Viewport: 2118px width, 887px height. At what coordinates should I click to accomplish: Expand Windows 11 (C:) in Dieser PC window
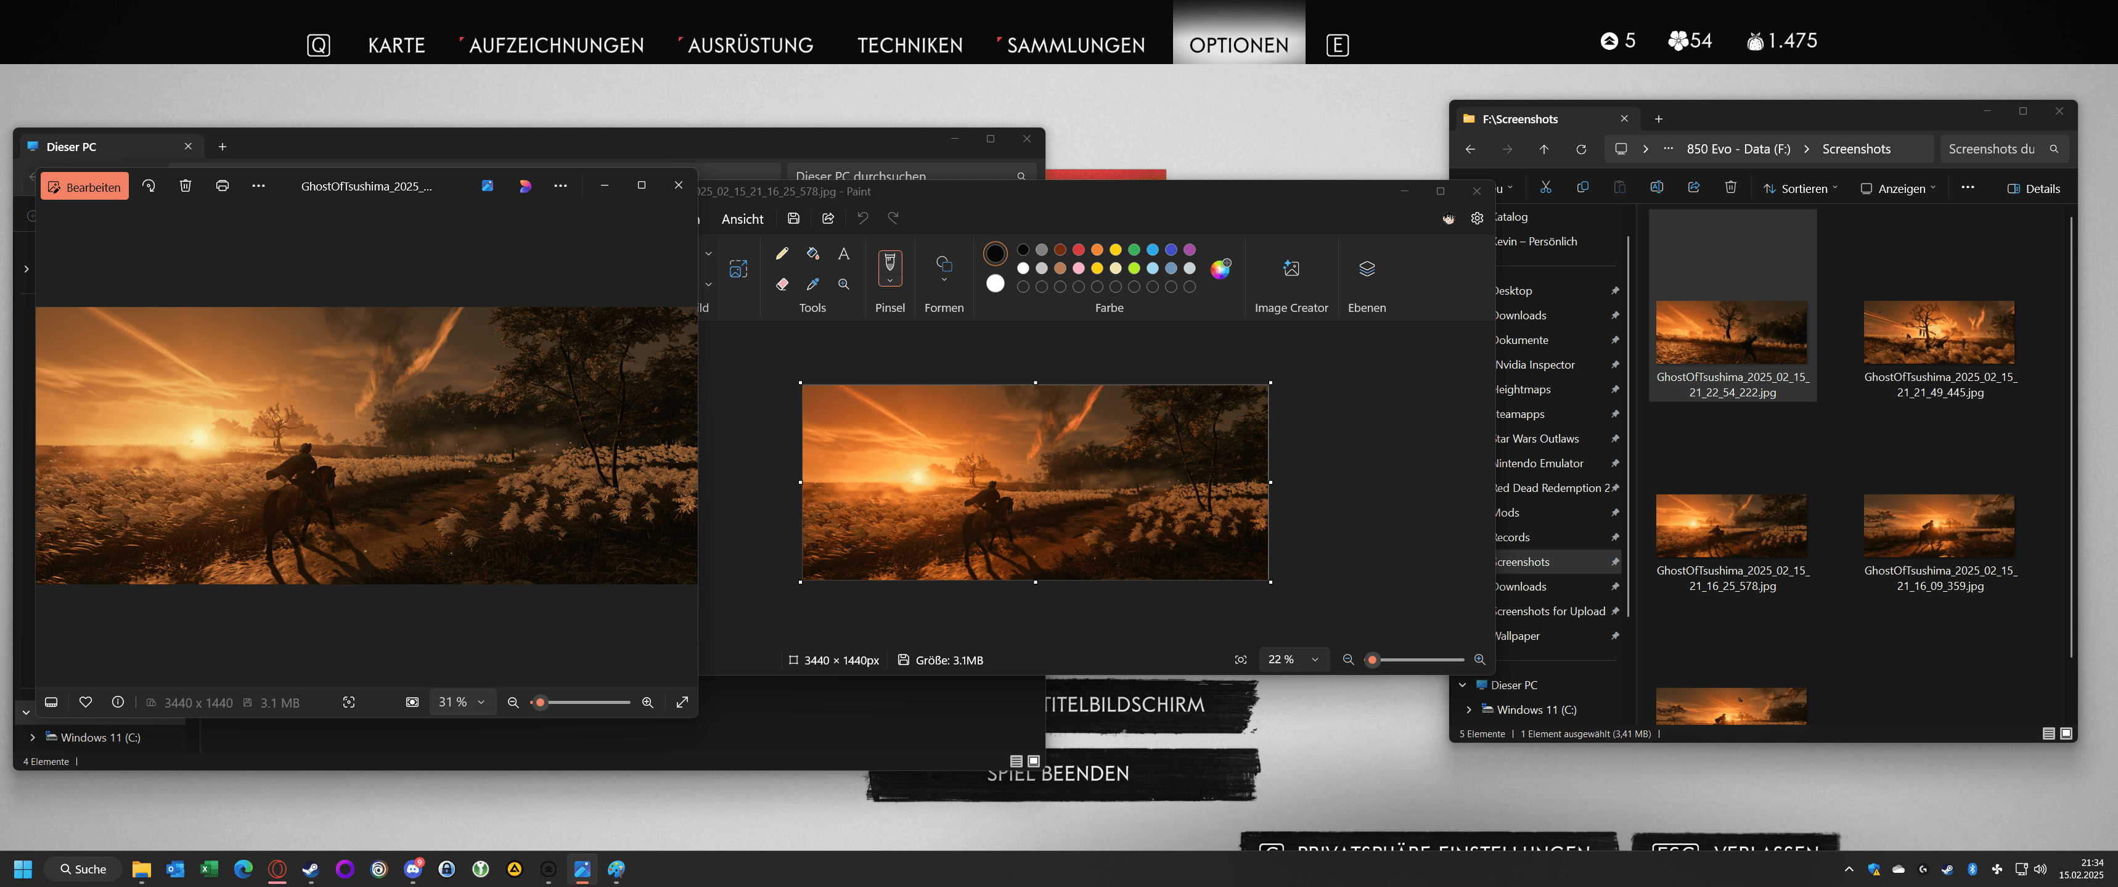click(x=32, y=737)
